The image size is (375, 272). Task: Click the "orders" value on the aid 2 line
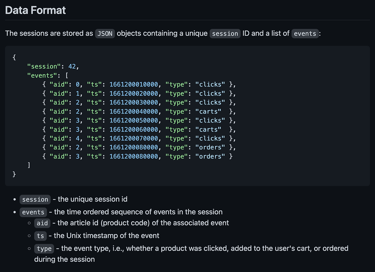[x=210, y=147]
